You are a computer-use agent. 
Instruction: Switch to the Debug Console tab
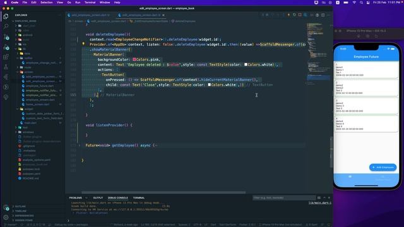[x=118, y=197]
